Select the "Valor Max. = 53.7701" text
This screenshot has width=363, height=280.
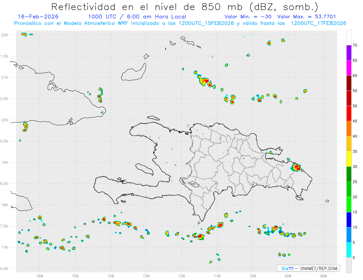306,17
